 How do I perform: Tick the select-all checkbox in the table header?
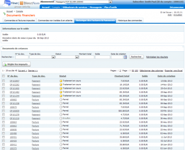pos(3,76)
